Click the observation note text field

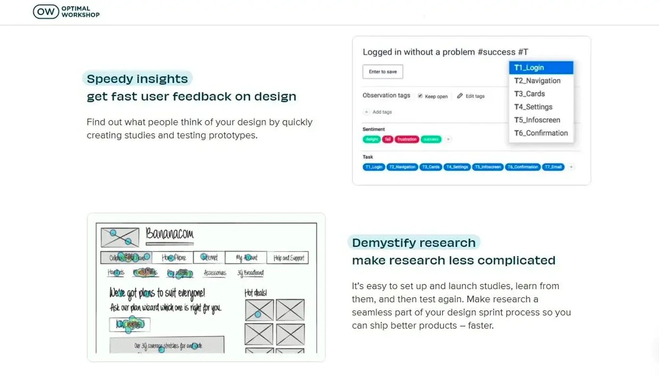coord(445,52)
